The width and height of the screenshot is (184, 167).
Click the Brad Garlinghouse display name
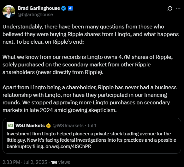coord(39,8)
